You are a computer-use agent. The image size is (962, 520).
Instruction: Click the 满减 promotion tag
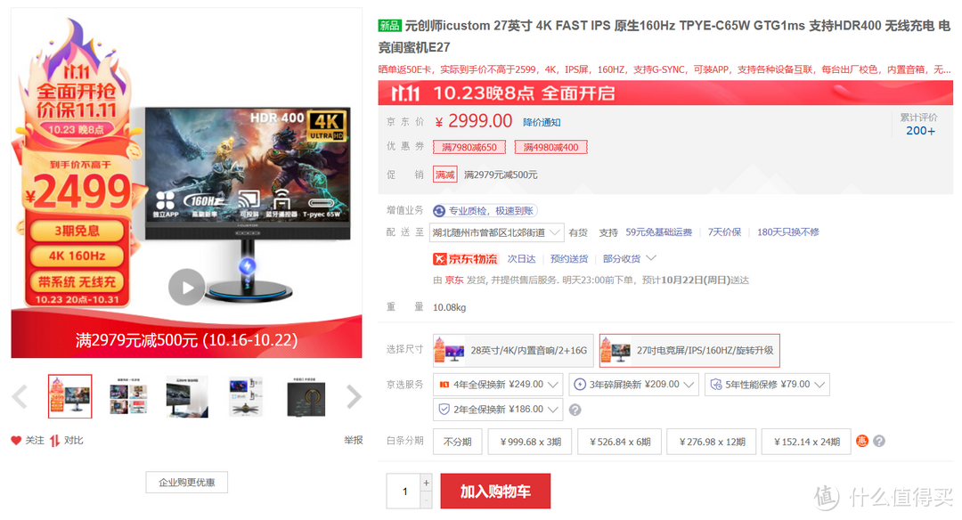[444, 175]
